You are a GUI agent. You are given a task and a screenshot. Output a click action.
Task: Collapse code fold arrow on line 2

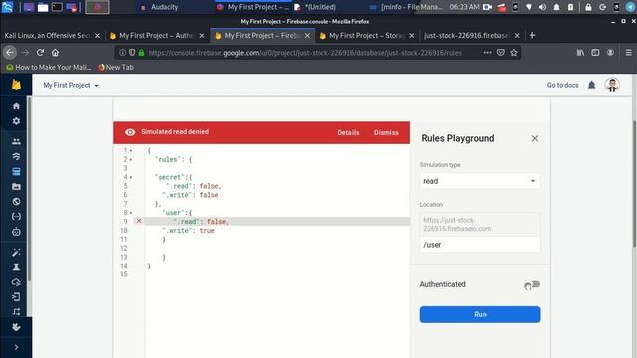tap(131, 159)
